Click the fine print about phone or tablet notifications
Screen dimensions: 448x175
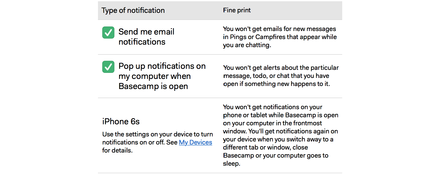[x=280, y=135]
